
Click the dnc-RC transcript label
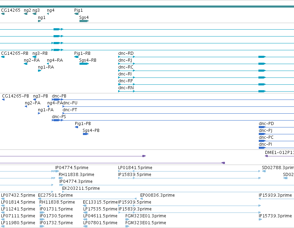click(126, 67)
